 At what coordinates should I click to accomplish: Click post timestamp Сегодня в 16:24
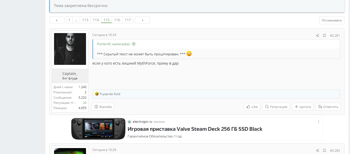[x=104, y=35]
